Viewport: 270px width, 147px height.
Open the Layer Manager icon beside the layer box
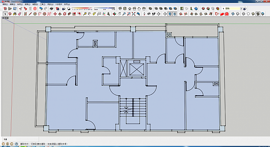point(245,8)
